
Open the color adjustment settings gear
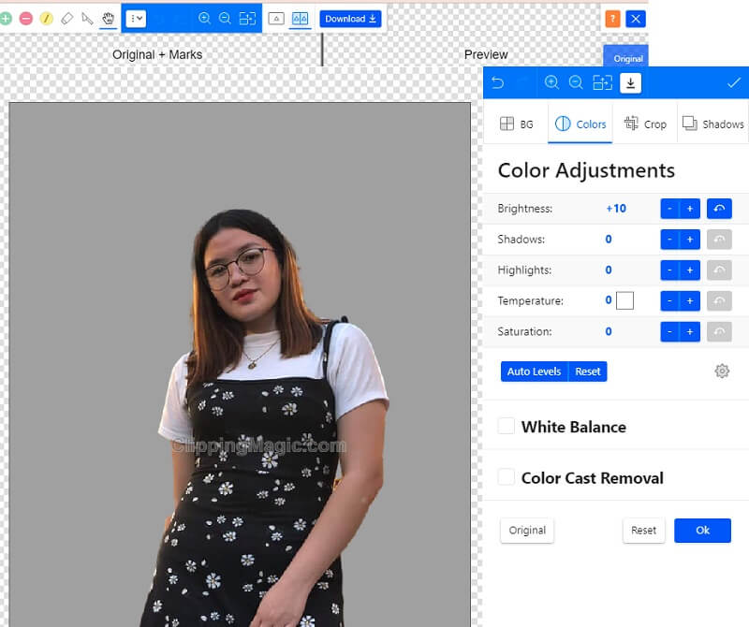[x=722, y=371]
